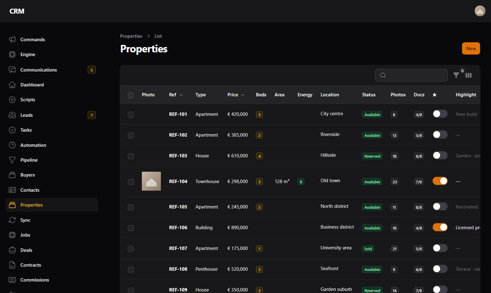
Task: Navigate to Jobs section
Action: (x=52, y=235)
